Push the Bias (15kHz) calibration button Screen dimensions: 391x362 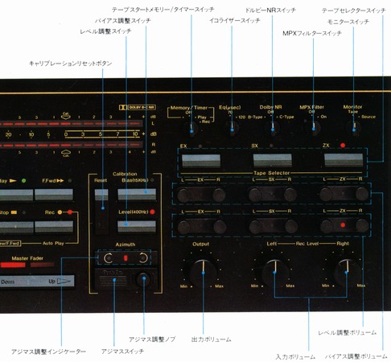point(137,195)
